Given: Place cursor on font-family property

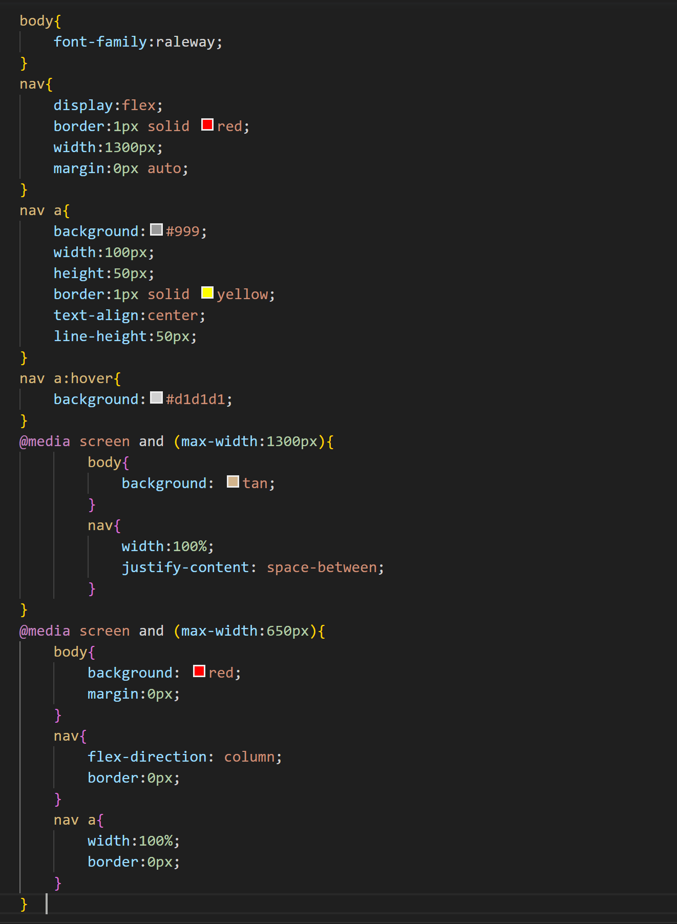Looking at the screenshot, I should click(x=100, y=42).
